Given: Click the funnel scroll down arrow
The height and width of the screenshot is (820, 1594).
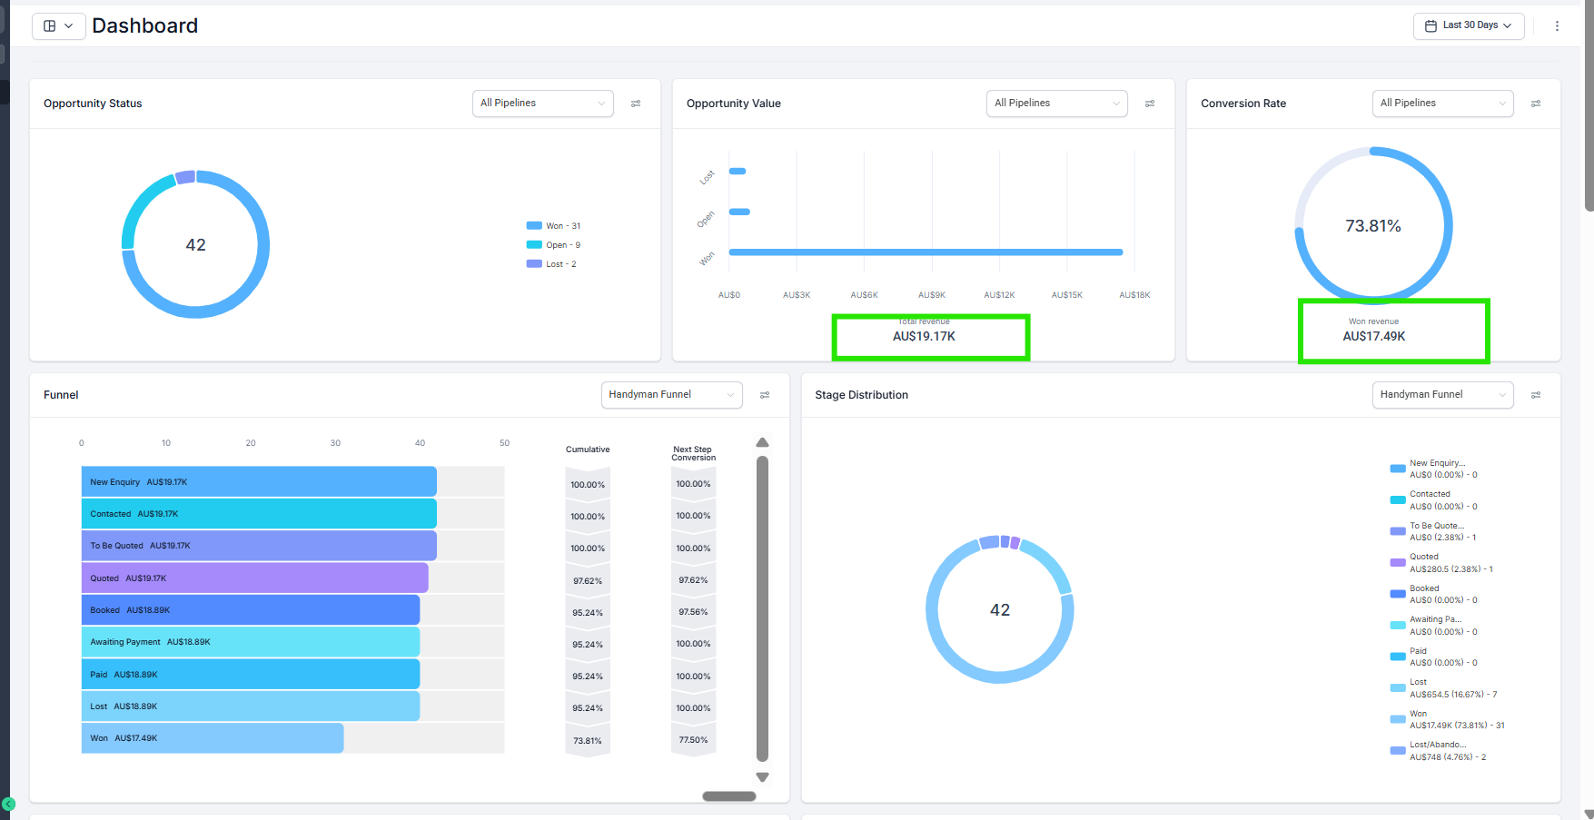Looking at the screenshot, I should [x=763, y=777].
